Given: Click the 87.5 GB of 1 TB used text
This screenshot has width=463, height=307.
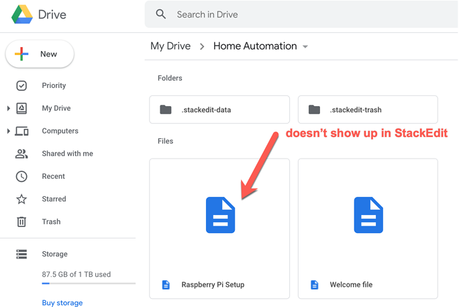Looking at the screenshot, I should click(76, 275).
